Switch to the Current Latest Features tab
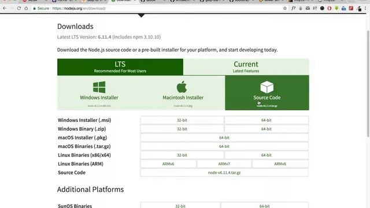This screenshot has width=370, height=208. [246, 67]
